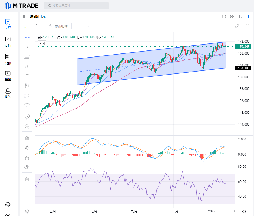Open the candlestick chart type icon
The width and height of the screenshot is (254, 216).
click(x=38, y=26)
